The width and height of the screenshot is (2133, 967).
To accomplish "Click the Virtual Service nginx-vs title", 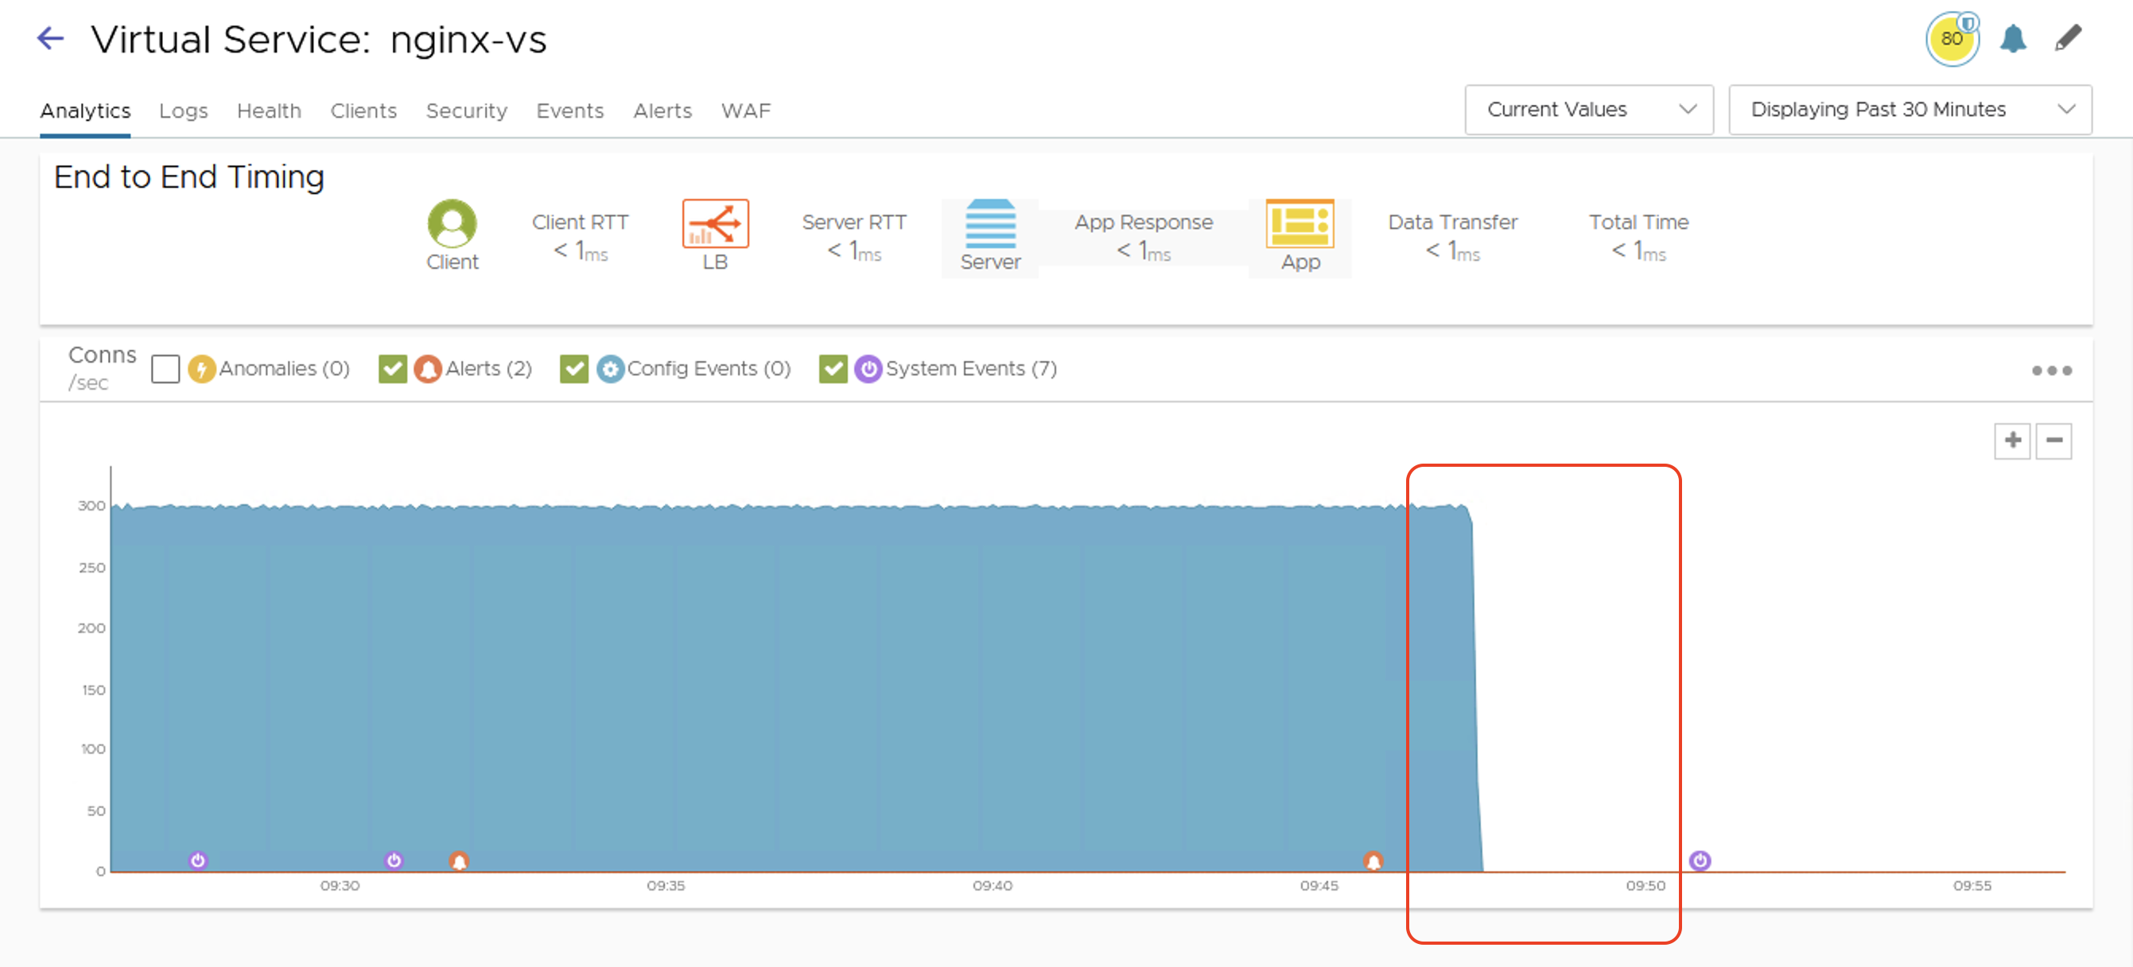I will coord(319,39).
